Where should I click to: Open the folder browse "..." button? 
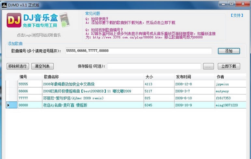(x=208, y=66)
